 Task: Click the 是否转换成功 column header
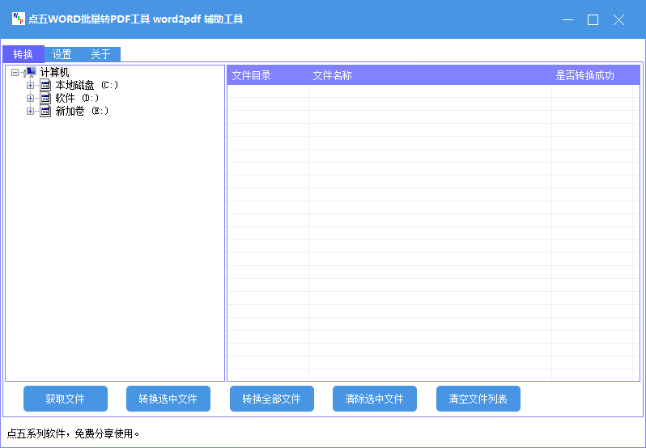tap(592, 75)
